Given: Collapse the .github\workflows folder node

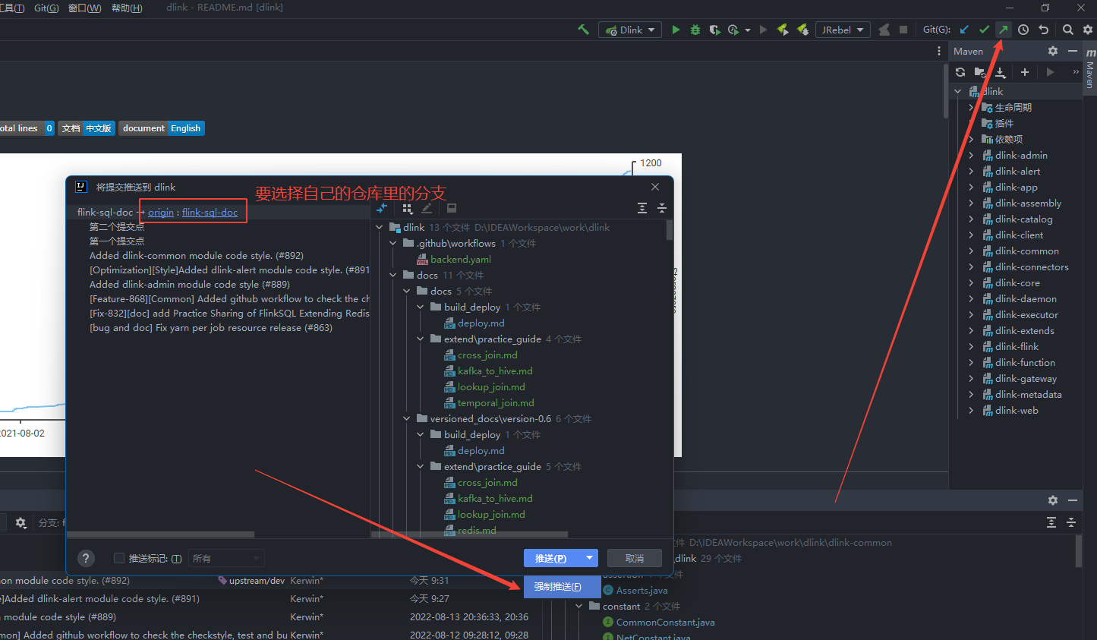Looking at the screenshot, I should point(392,243).
